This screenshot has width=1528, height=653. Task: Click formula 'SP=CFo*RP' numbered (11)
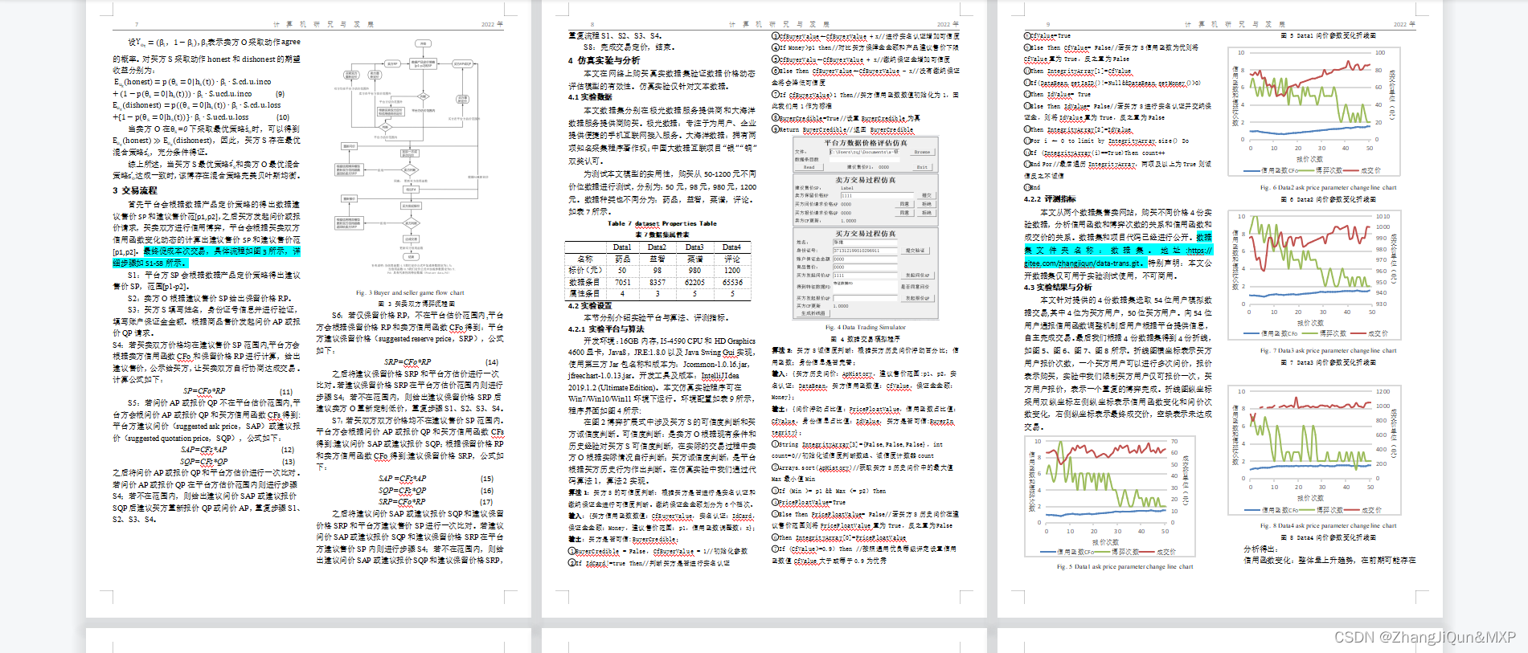pos(204,391)
